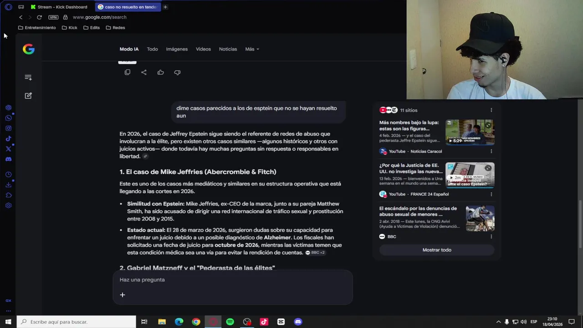Open Windows Start menu
This screenshot has height=328, width=583.
coord(8,322)
